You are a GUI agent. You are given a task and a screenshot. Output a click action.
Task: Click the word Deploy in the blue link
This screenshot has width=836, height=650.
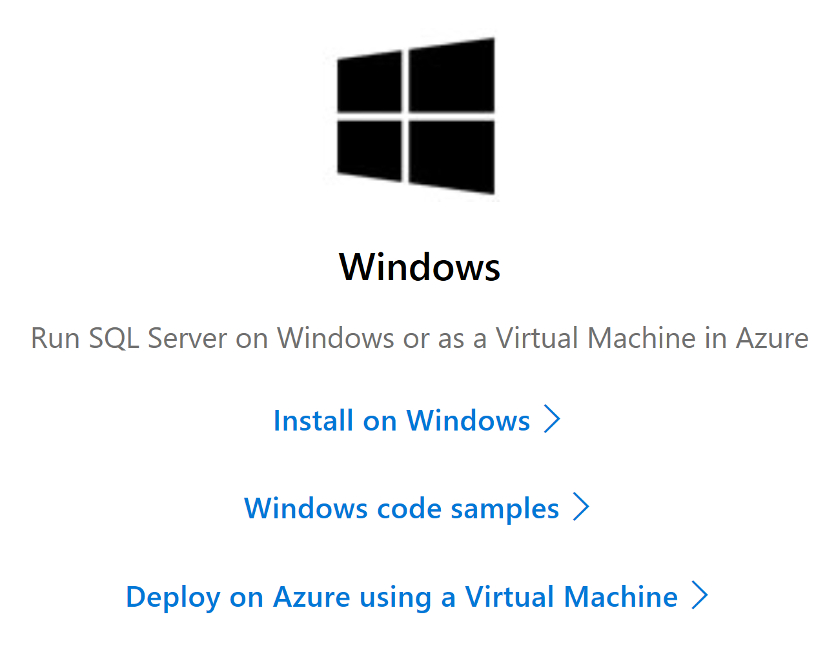coord(172,598)
